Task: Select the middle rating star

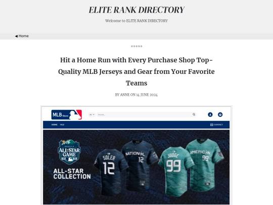Action: coord(136,46)
